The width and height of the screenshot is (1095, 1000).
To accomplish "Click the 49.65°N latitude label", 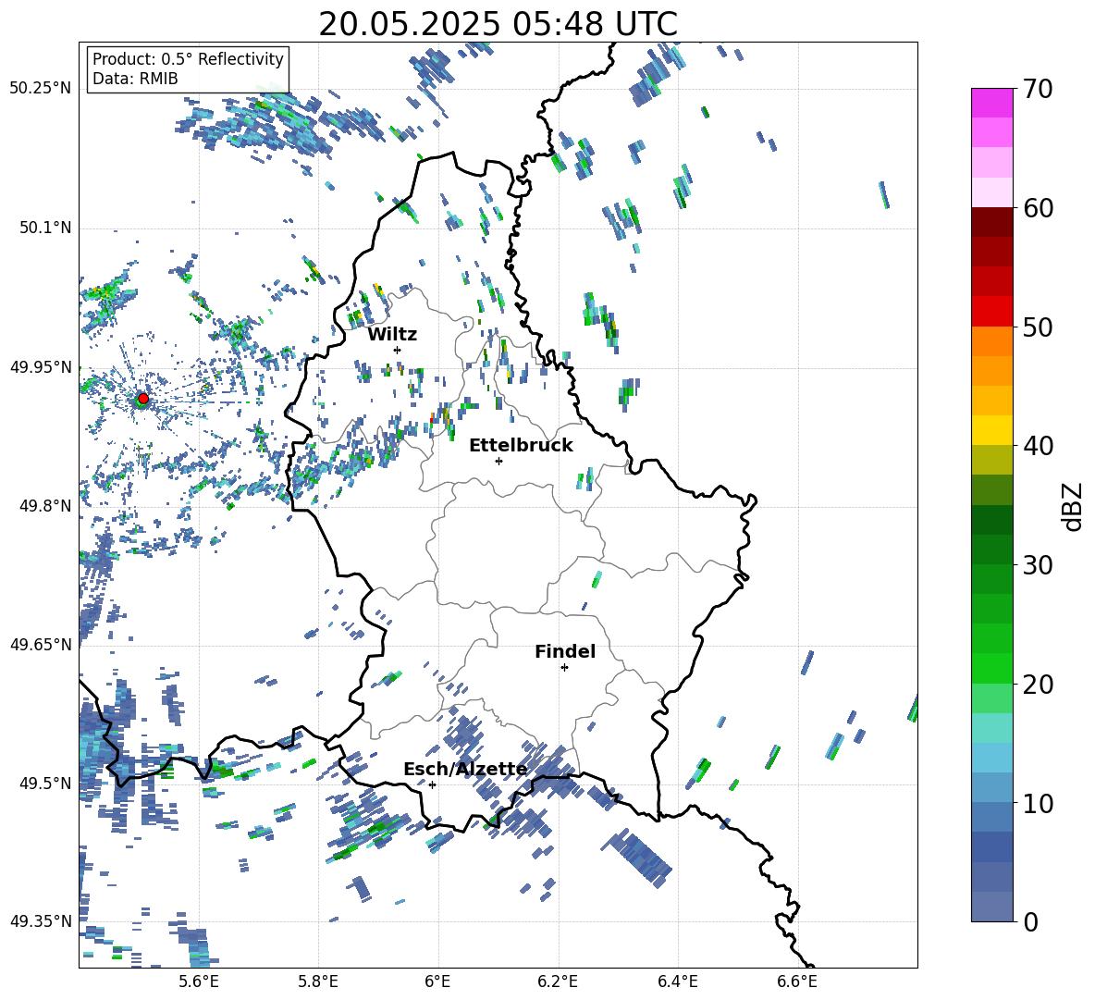I will pos(41,644).
